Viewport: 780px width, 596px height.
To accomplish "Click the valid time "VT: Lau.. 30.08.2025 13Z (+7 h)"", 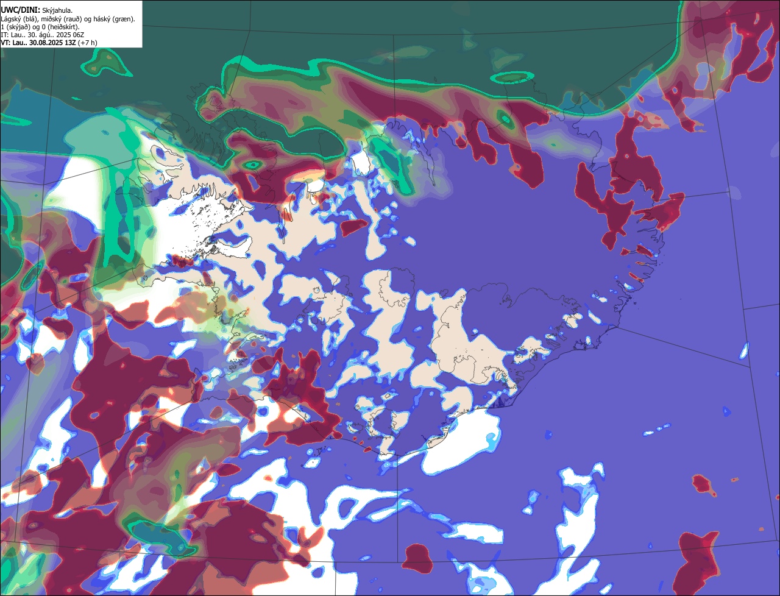I will pos(49,43).
